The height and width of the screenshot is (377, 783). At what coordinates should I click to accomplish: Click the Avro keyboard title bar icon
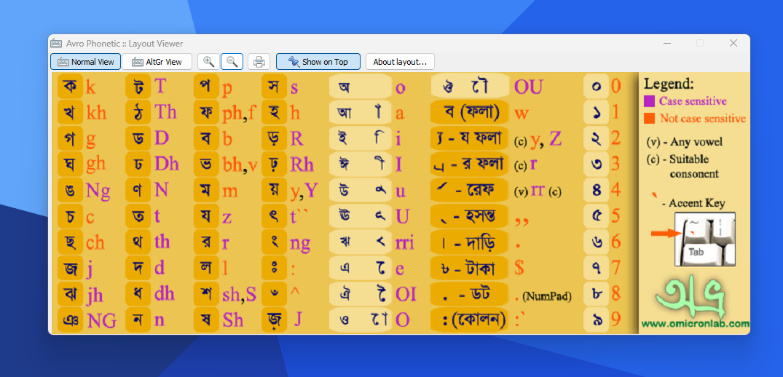pyautogui.click(x=56, y=44)
